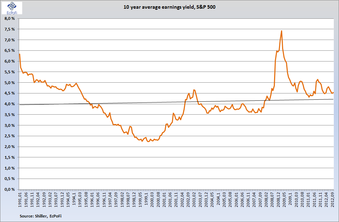Viewport: 339px width, 222px height.
Task: Select the '1,0 %' y-axis label
Action: coord(9,168)
